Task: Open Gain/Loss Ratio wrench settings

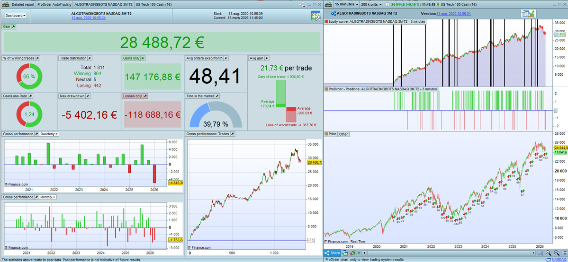Action: coord(30,96)
